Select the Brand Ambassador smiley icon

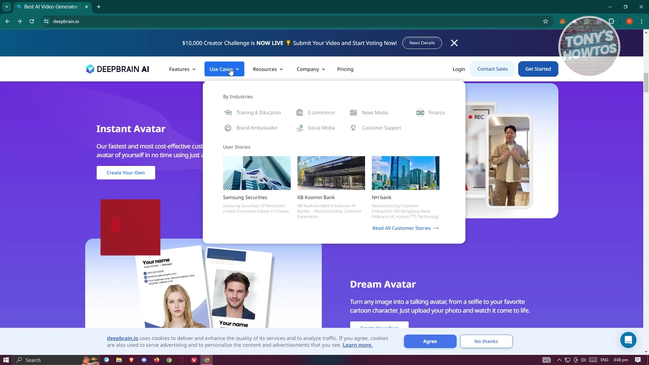click(228, 128)
